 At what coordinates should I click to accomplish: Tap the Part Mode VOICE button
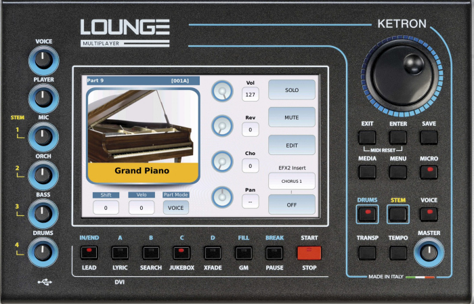(x=176, y=208)
